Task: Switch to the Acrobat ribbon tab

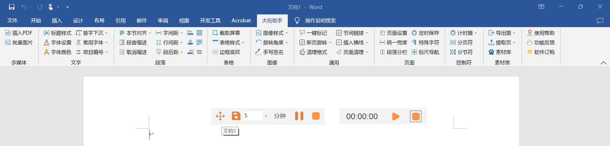Action: click(241, 20)
